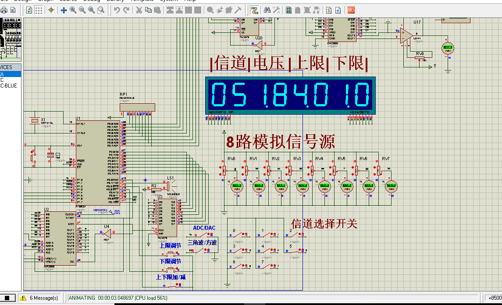Click the RP1 resistor pack
This screenshot has width=502, height=305.
137,107
